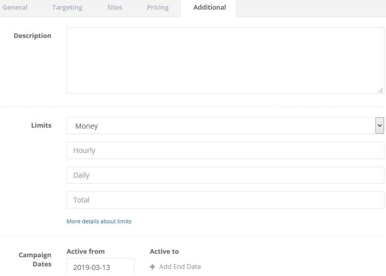Click the Campaign Dates label
This screenshot has width=386, height=276.
(x=35, y=259)
